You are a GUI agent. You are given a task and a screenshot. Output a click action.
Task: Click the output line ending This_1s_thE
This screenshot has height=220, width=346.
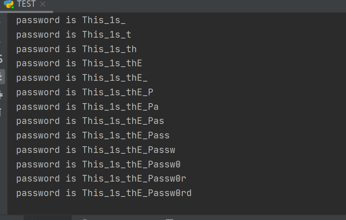(x=79, y=63)
